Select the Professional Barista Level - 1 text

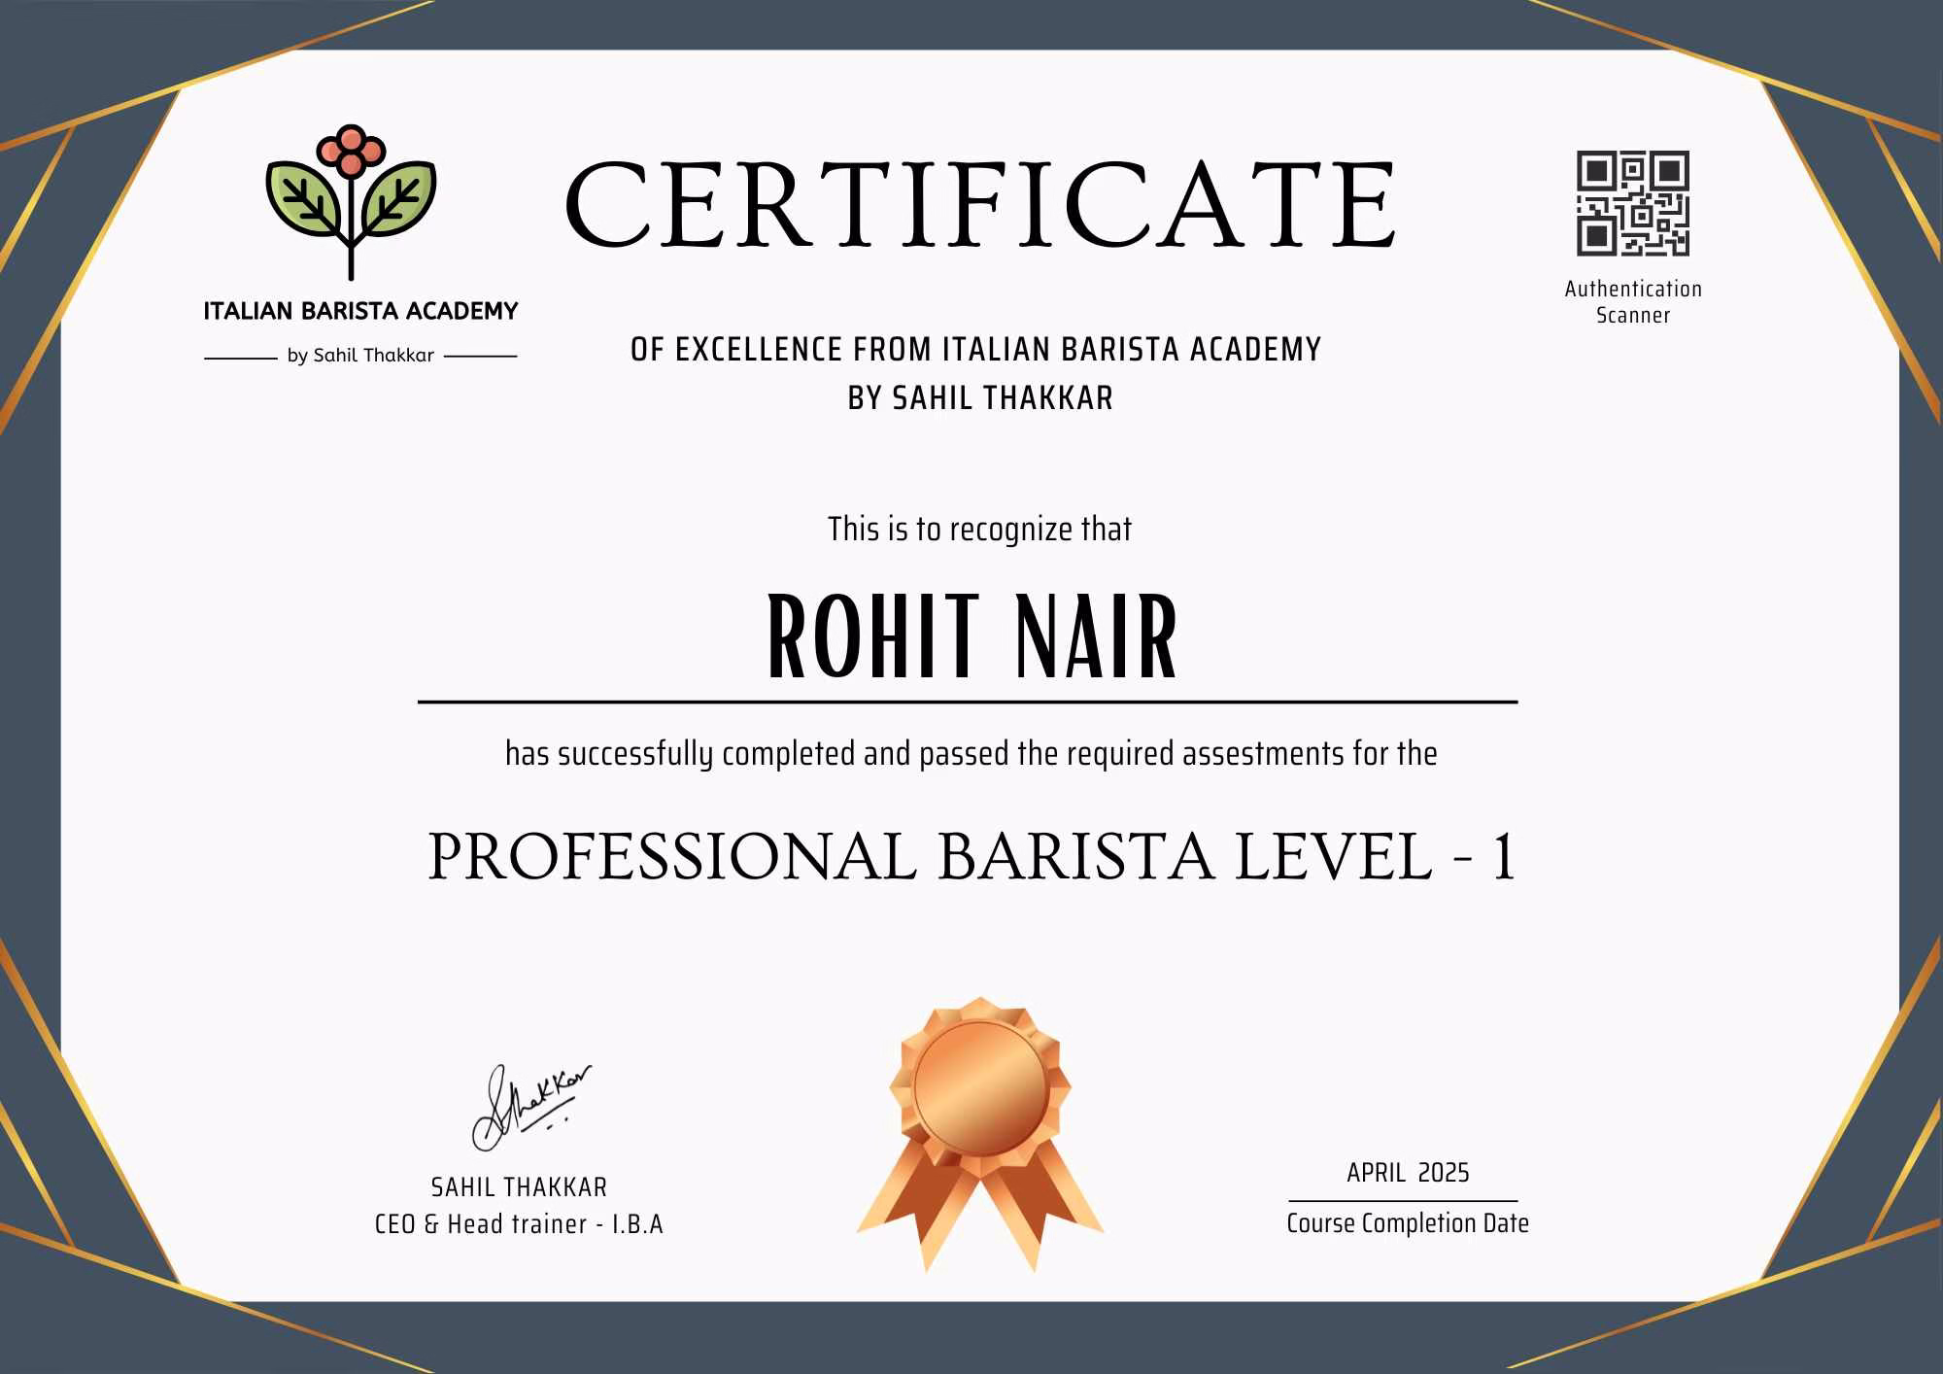[971, 857]
